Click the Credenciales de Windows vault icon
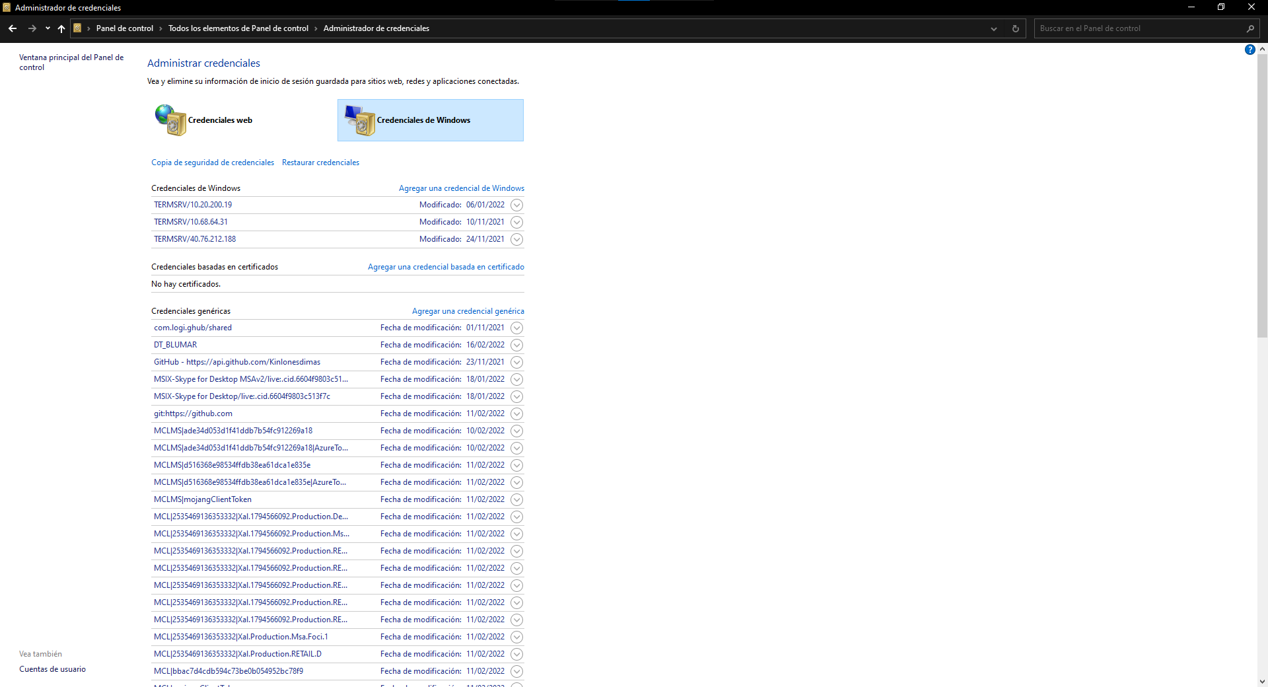Image resolution: width=1268 pixels, height=687 pixels. [360, 120]
